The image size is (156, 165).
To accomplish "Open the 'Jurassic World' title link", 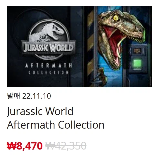I will click(40, 112).
